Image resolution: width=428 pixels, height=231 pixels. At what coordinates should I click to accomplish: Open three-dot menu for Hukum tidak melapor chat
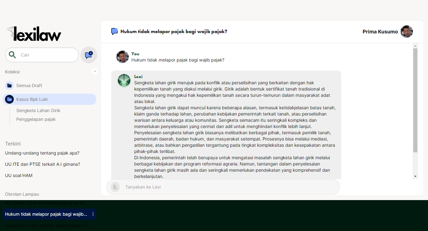(x=93, y=214)
